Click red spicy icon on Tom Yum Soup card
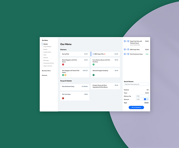179x148 pixels. pyautogui.click(x=63, y=98)
